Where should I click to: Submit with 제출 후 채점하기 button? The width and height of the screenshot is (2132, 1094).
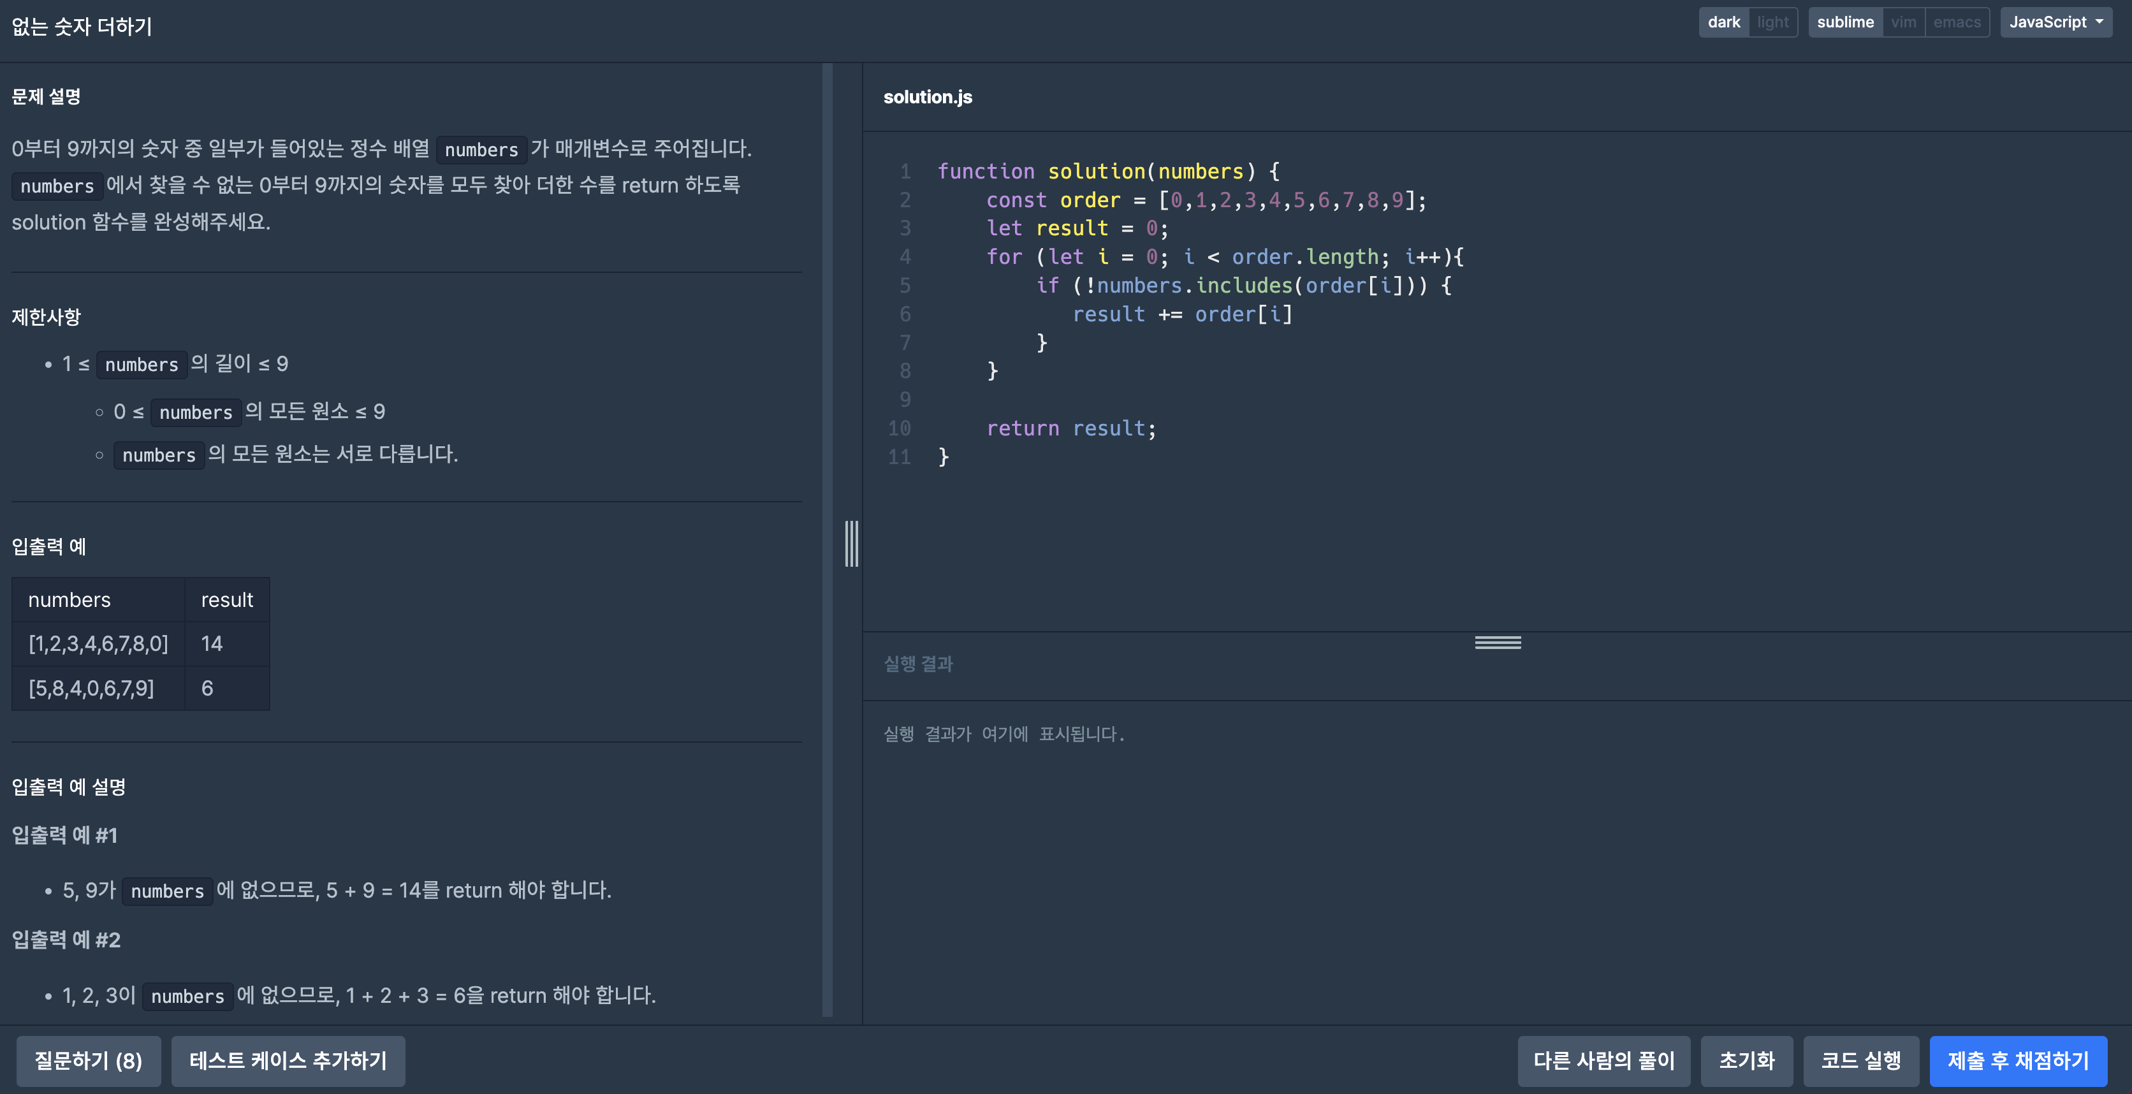[2018, 1060]
